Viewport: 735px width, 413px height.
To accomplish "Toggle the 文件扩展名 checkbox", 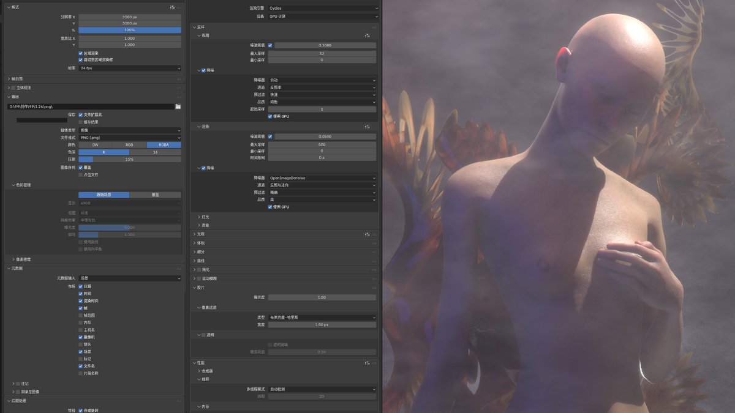I will tap(81, 114).
